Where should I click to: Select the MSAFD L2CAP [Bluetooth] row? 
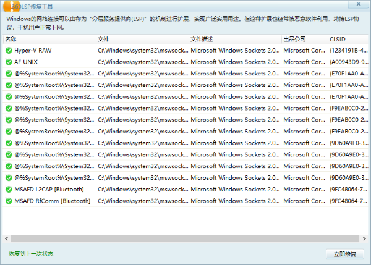[185, 190]
